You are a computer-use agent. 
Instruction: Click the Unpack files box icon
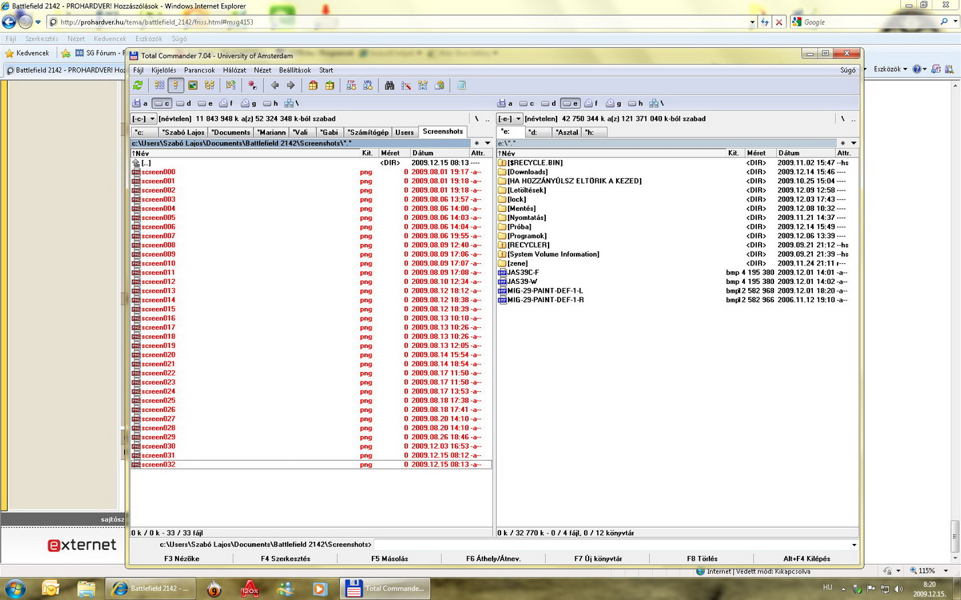tap(330, 85)
